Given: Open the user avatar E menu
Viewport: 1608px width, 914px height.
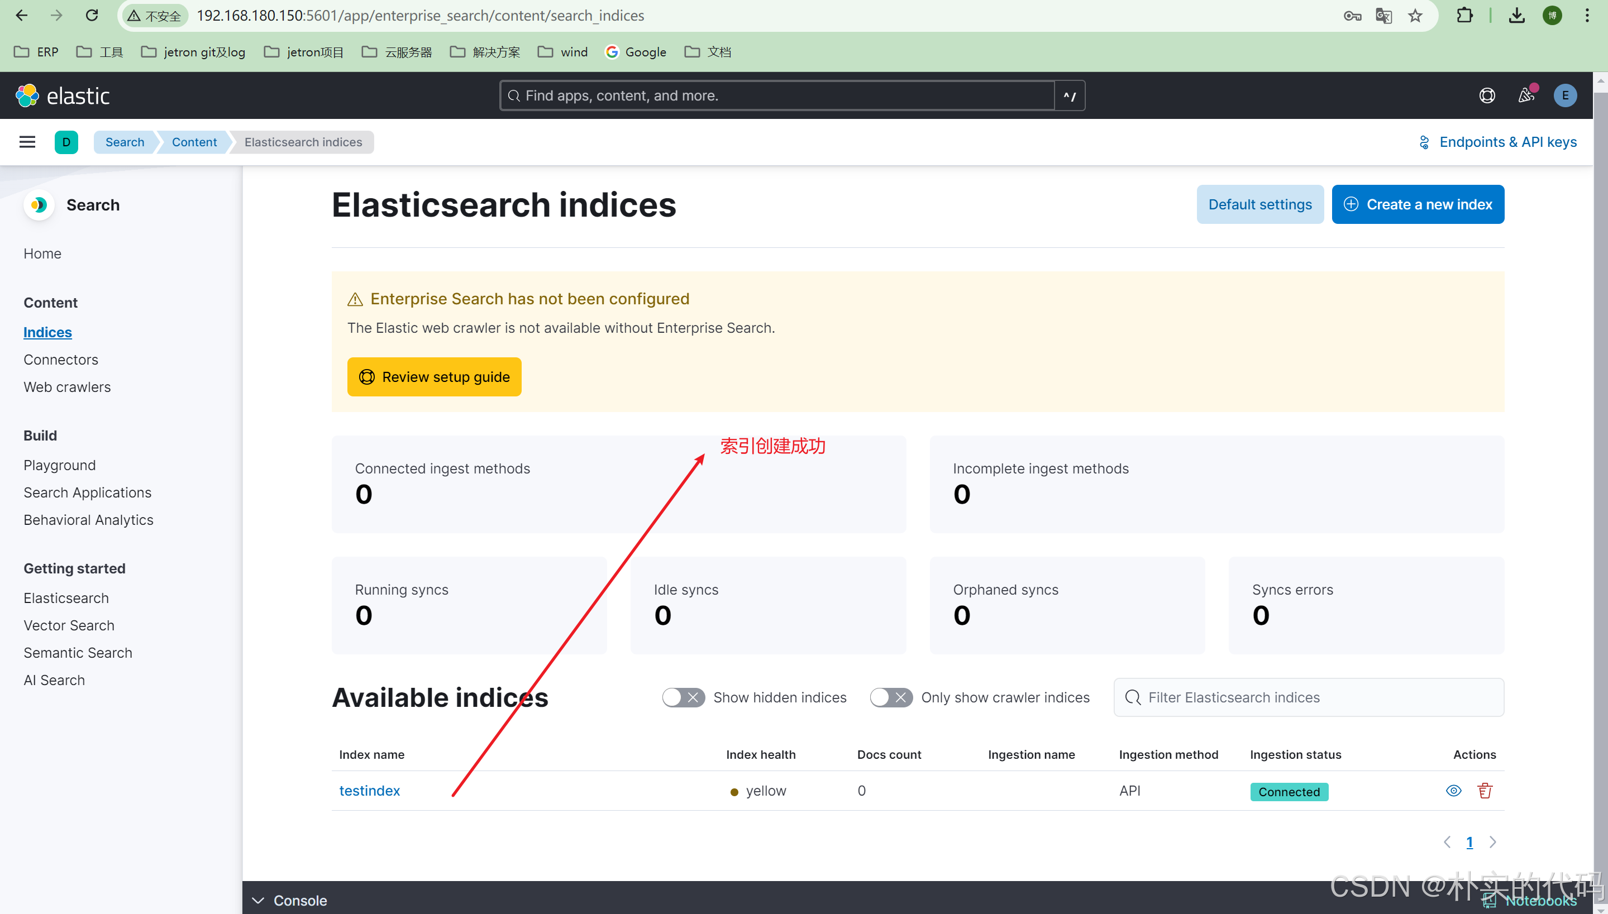Looking at the screenshot, I should tap(1564, 95).
